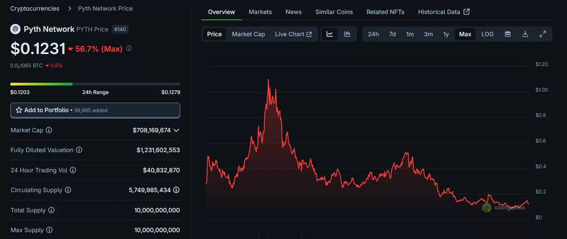Click info icon next to price change
The image size is (567, 239).
pos(129,48)
